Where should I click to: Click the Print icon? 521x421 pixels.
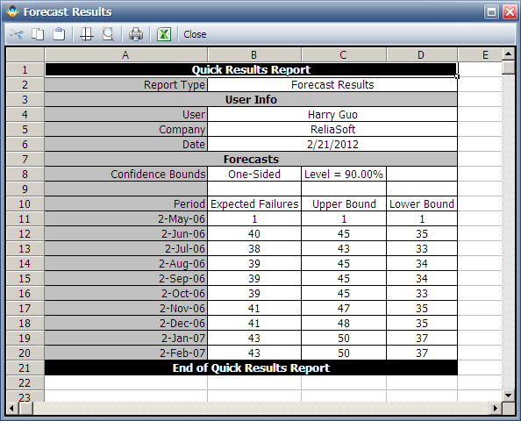(136, 34)
